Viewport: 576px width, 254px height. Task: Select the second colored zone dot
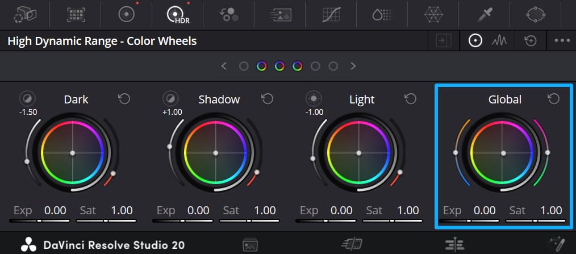(x=261, y=66)
